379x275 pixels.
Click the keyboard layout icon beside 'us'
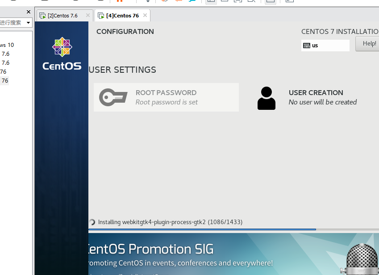tap(307, 46)
